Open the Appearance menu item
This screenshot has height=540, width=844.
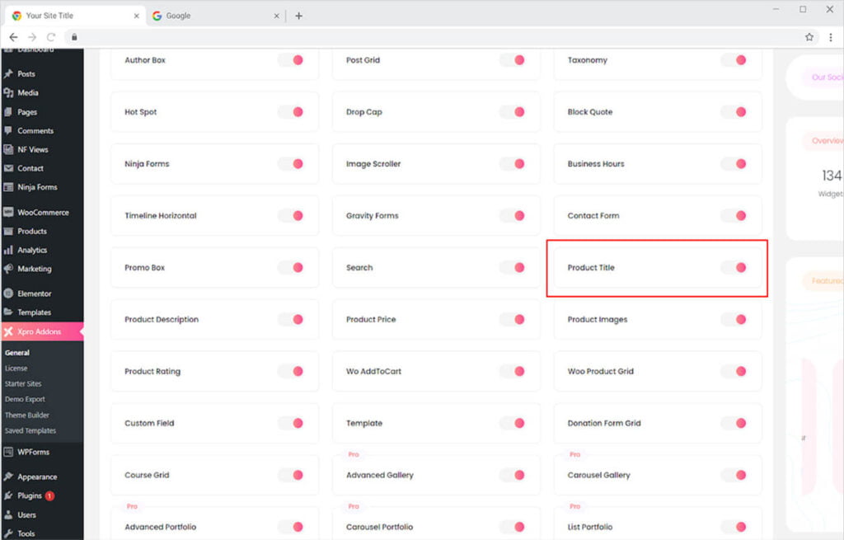(37, 477)
